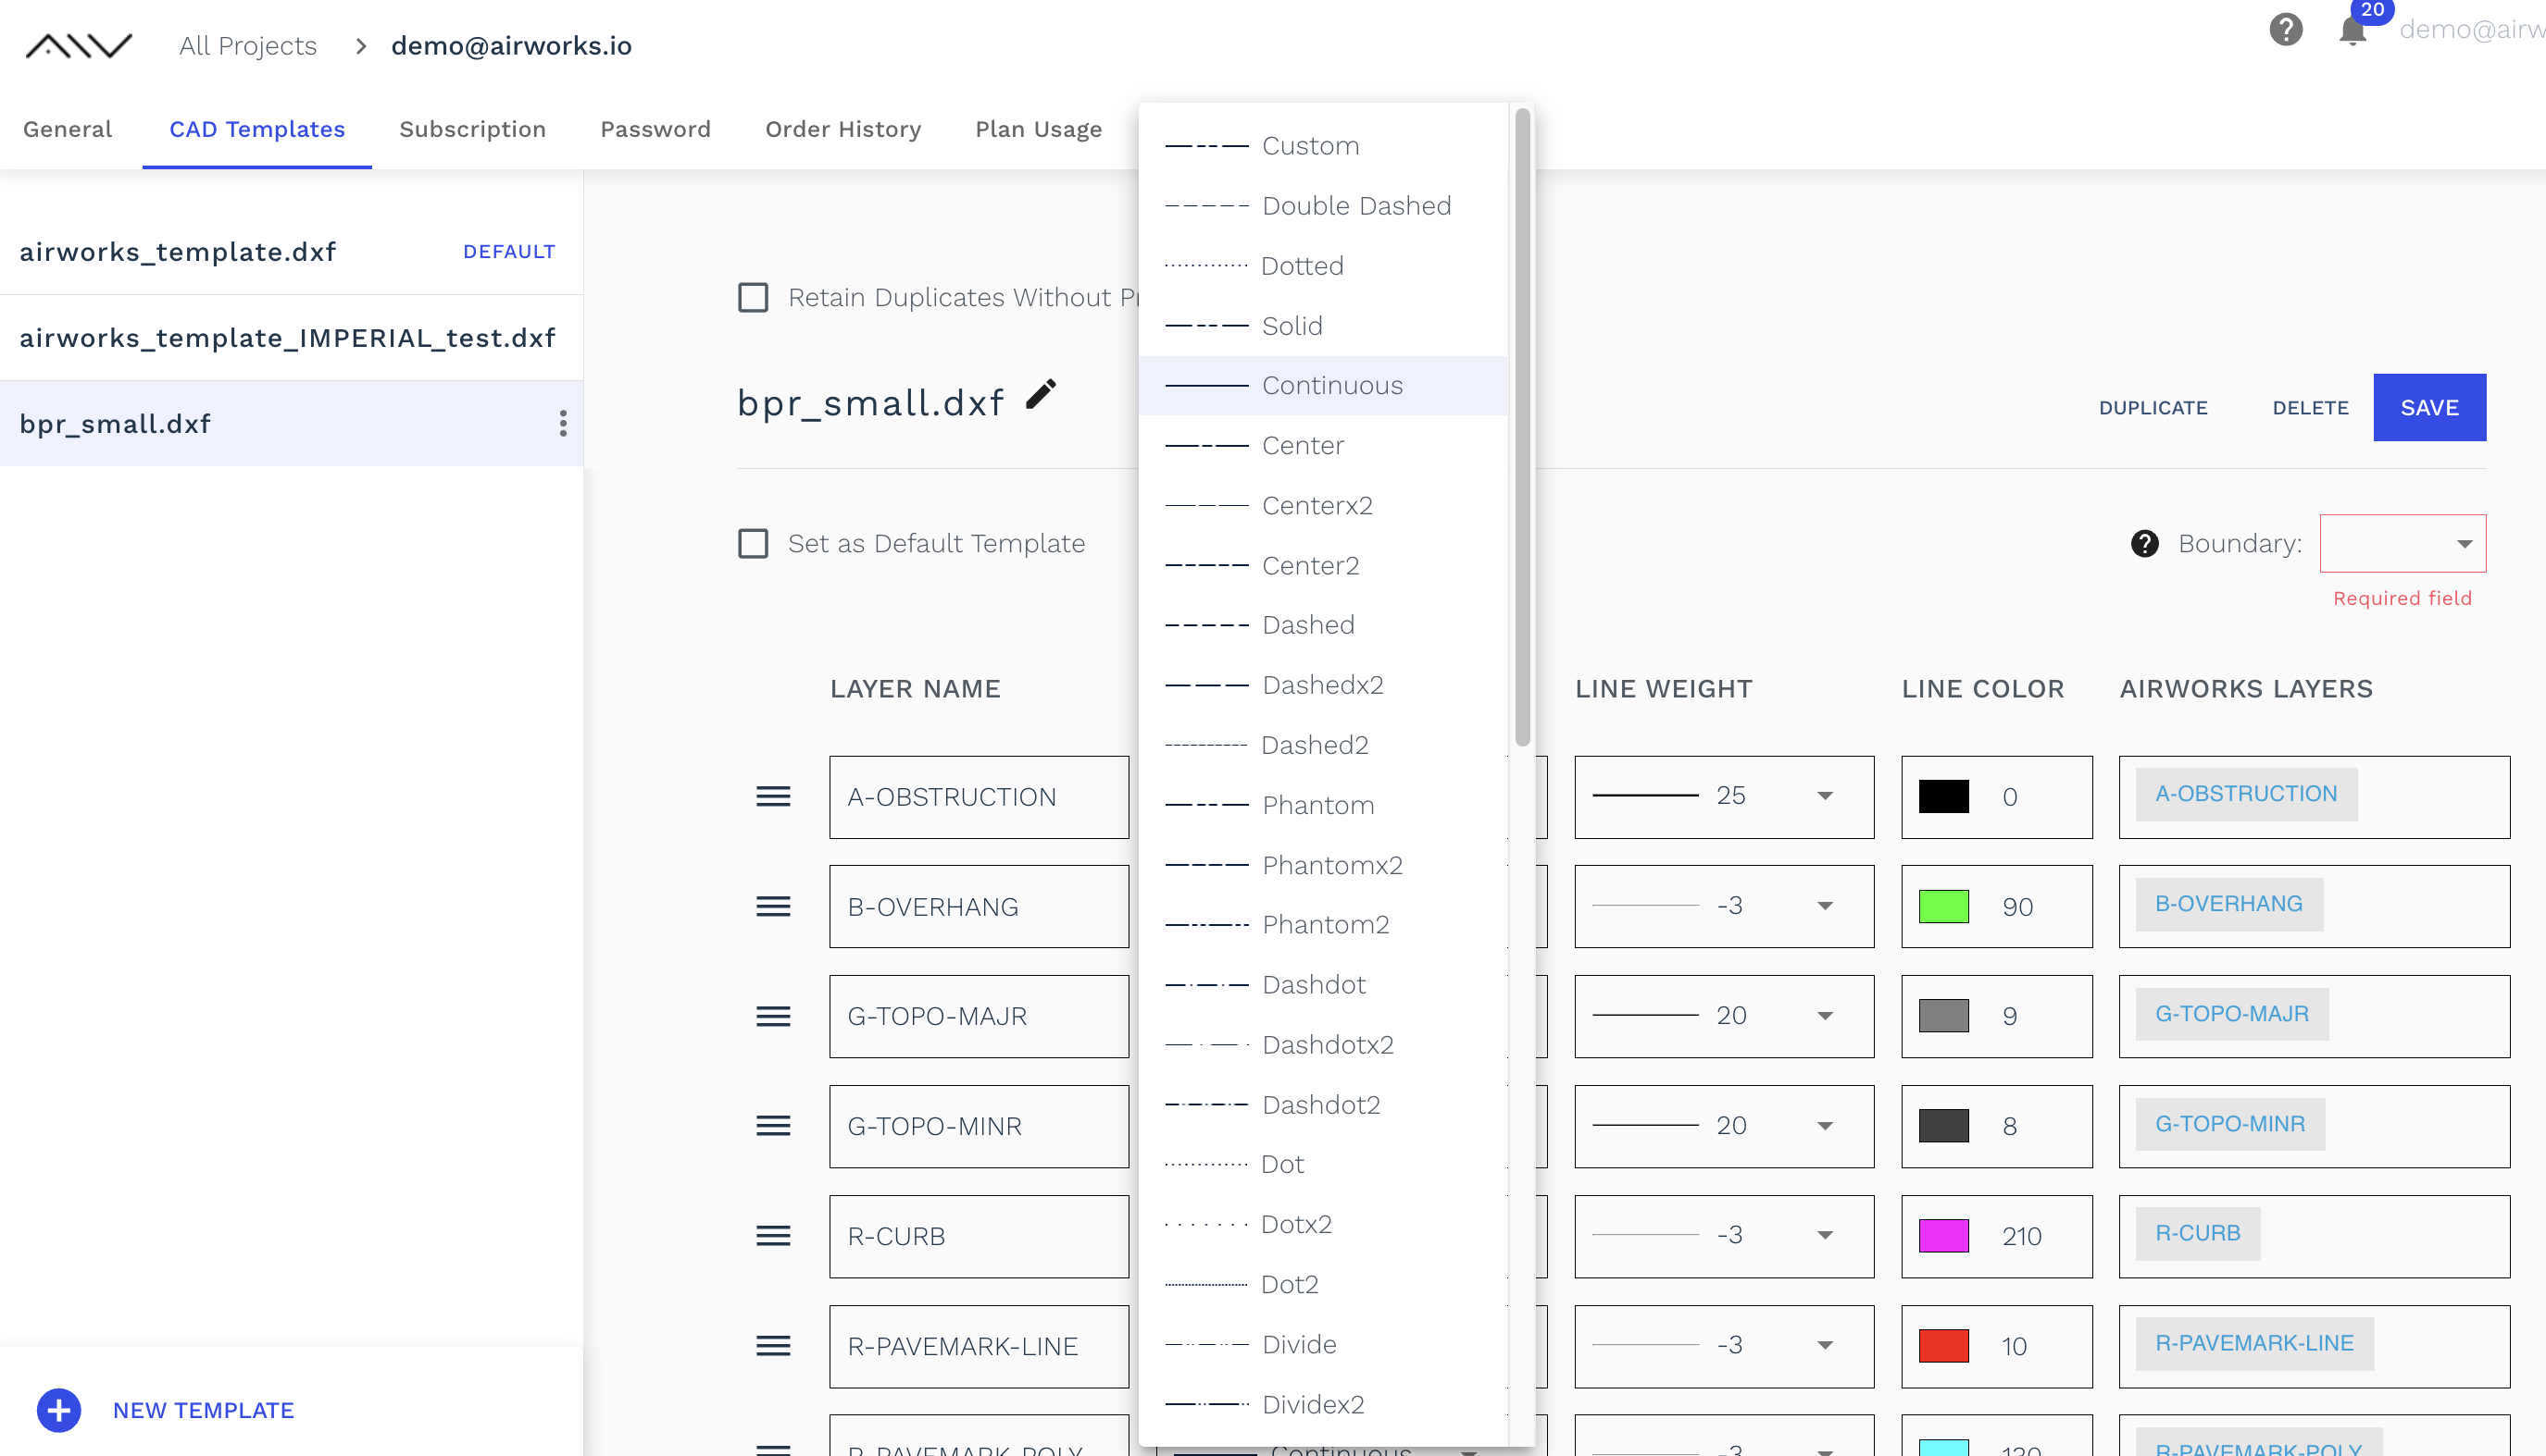
Task: Go to All Projects breadcrumb
Action: click(x=247, y=46)
